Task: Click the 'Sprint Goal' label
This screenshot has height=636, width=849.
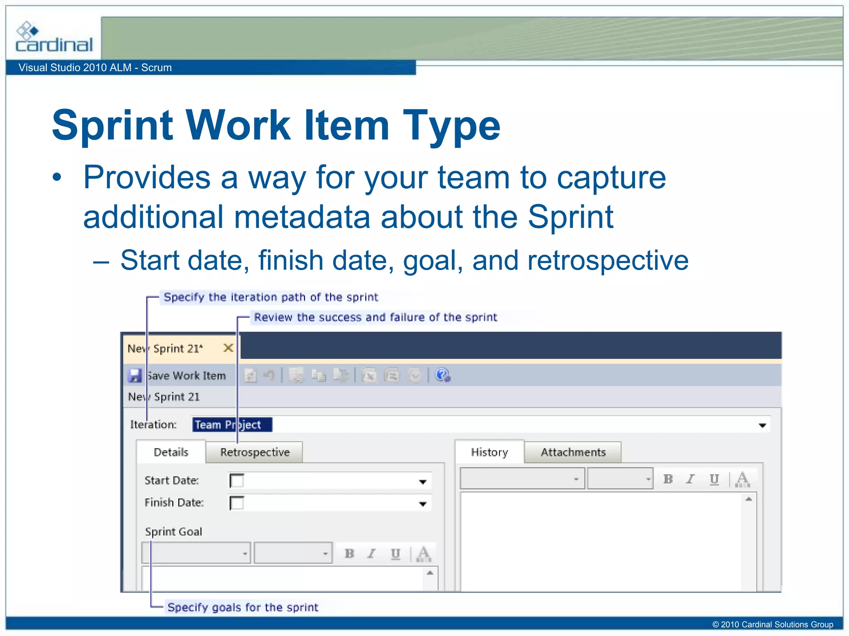Action: tap(173, 532)
